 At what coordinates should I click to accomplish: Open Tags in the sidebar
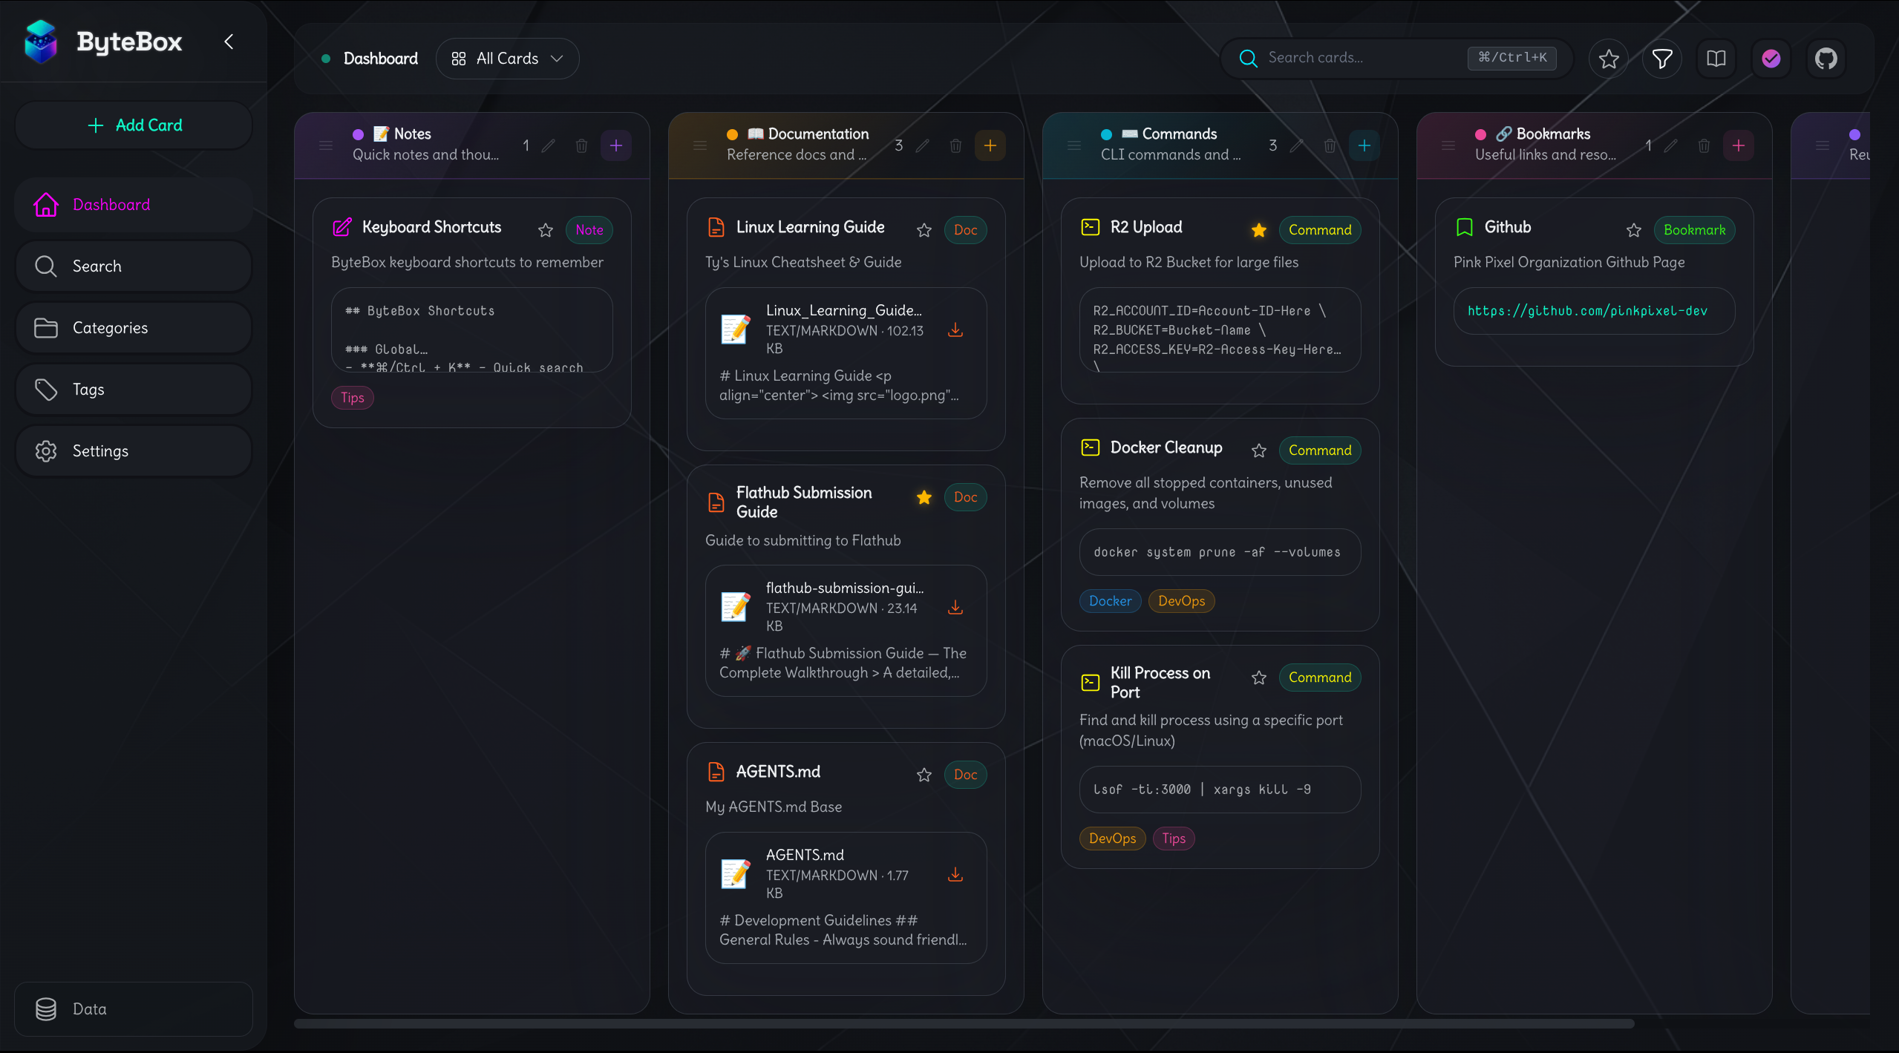click(134, 390)
